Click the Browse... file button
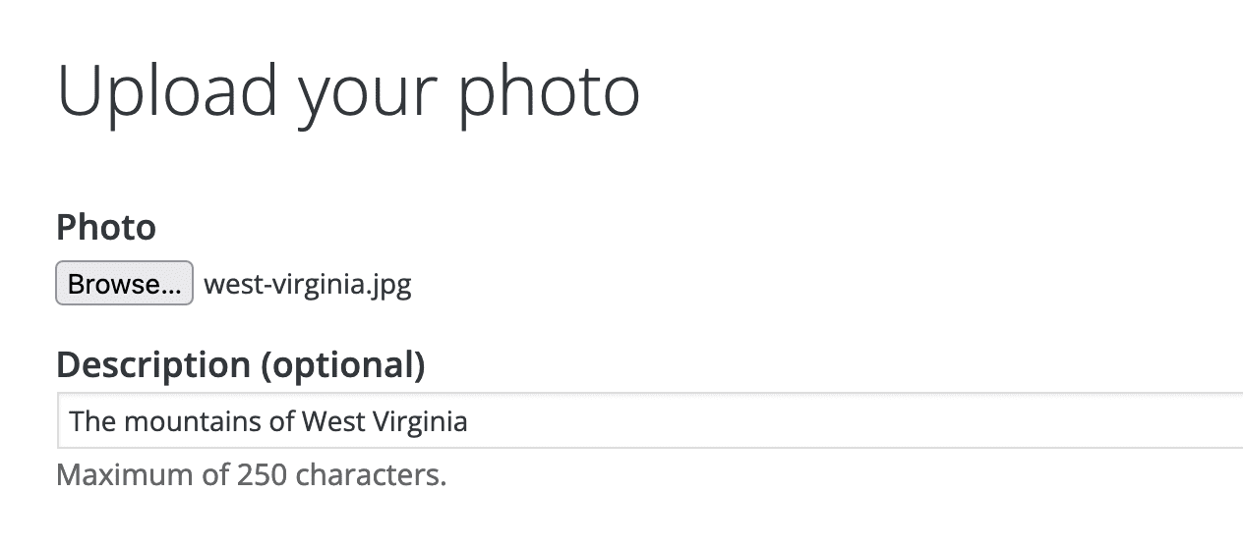This screenshot has height=548, width=1243. (x=124, y=284)
